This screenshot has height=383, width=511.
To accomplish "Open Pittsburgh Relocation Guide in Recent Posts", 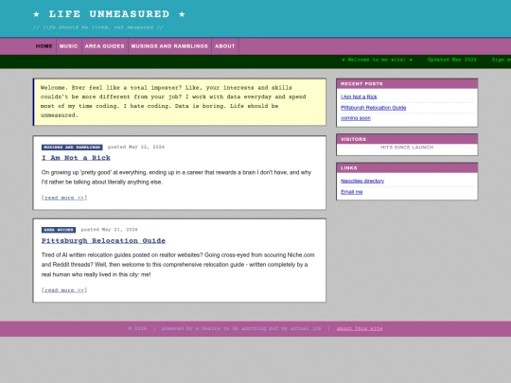I will [374, 108].
